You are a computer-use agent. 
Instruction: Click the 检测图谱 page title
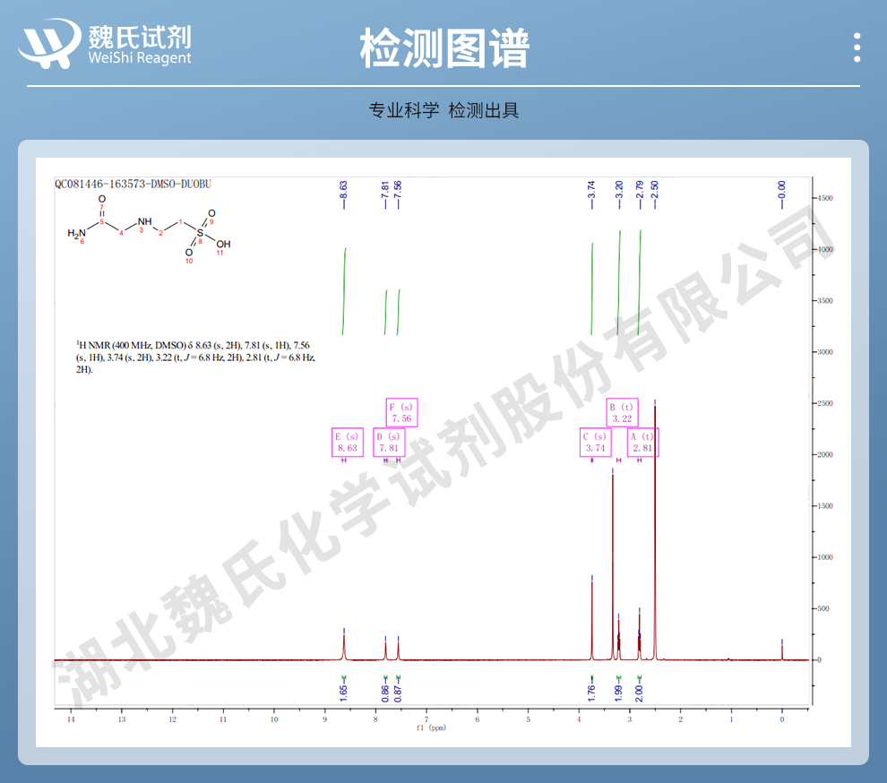tap(444, 48)
